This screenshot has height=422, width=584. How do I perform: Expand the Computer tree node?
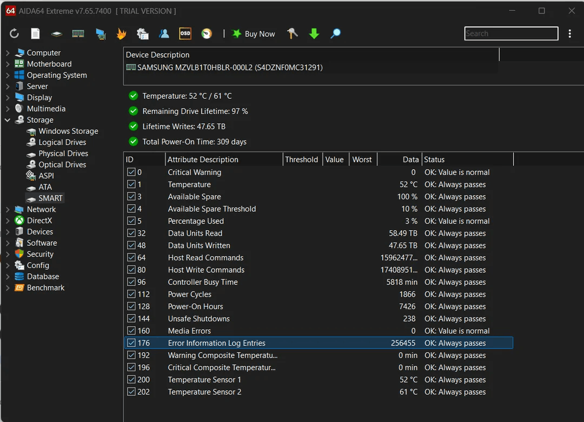[x=8, y=53]
